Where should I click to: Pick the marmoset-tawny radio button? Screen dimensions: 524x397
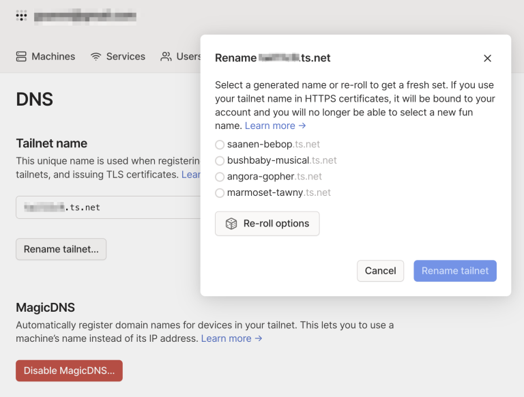(220, 193)
